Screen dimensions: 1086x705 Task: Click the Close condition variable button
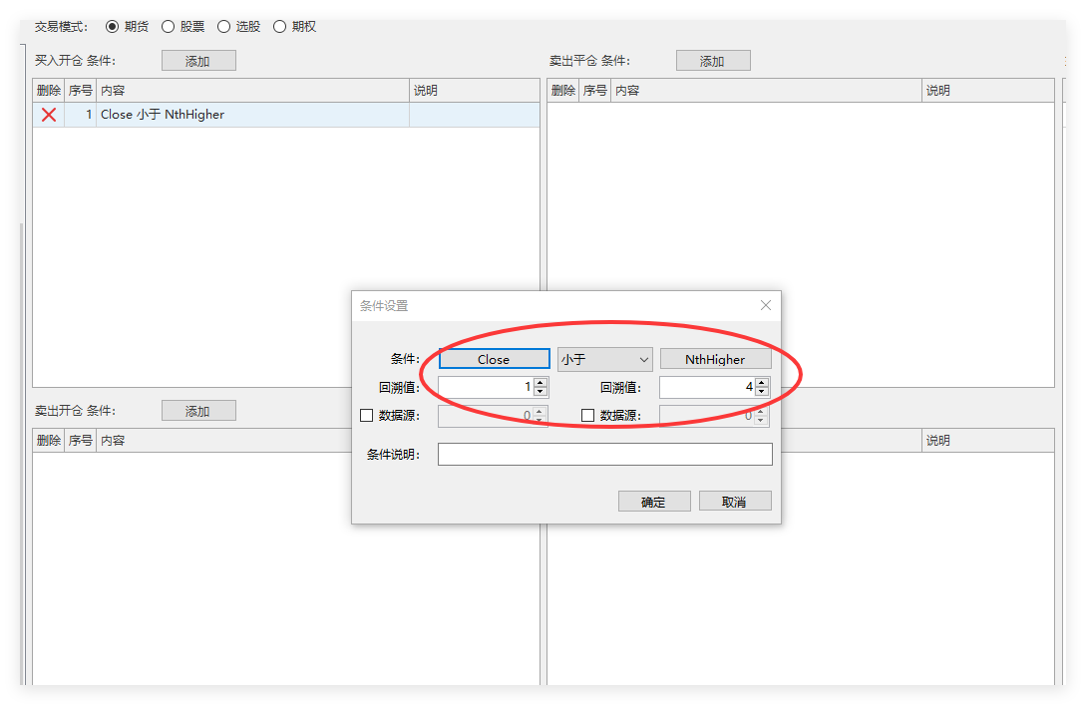494,359
